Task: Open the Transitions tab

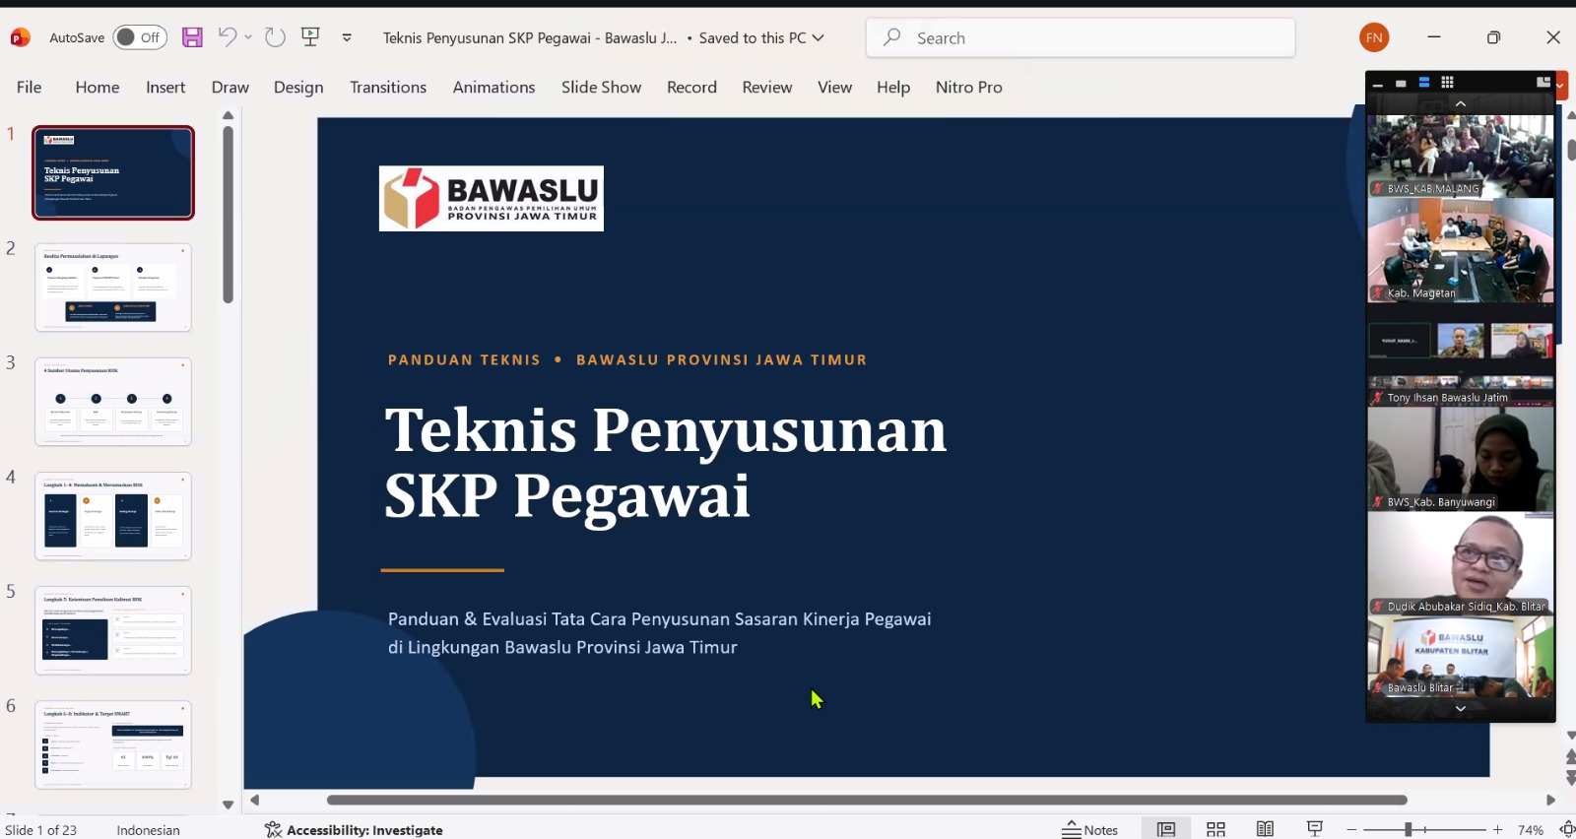Action: click(388, 87)
